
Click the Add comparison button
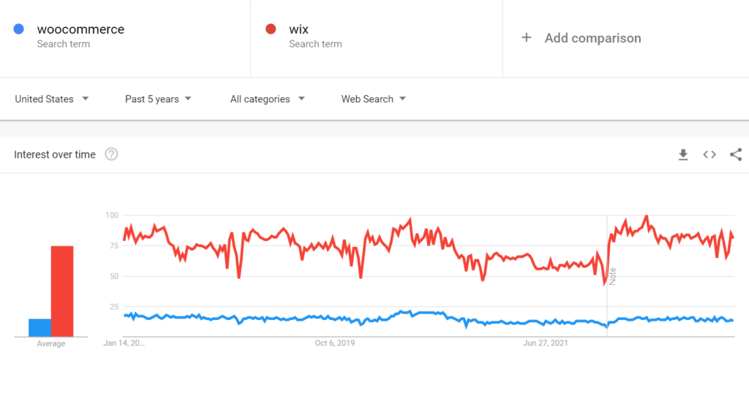(581, 38)
